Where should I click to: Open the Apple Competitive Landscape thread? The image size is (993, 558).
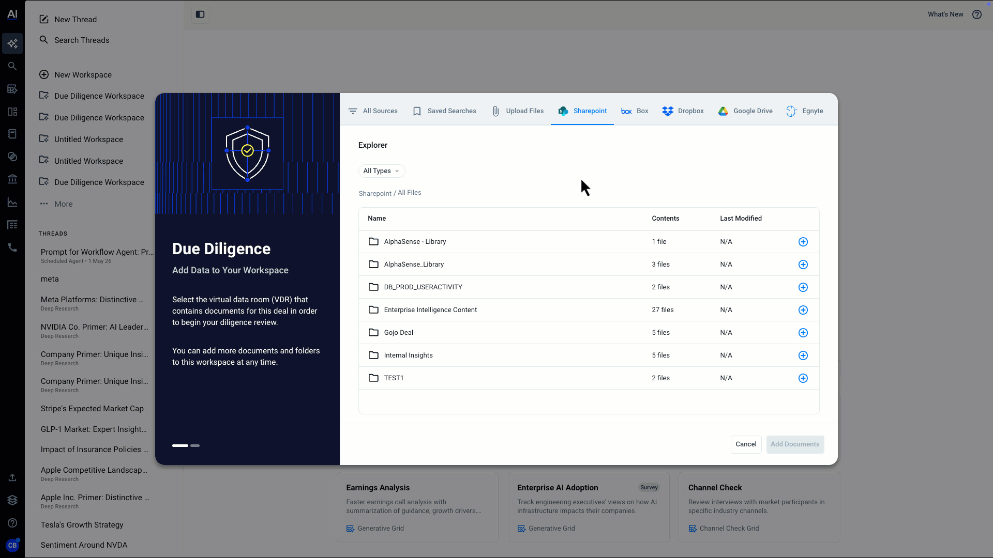coord(94,474)
